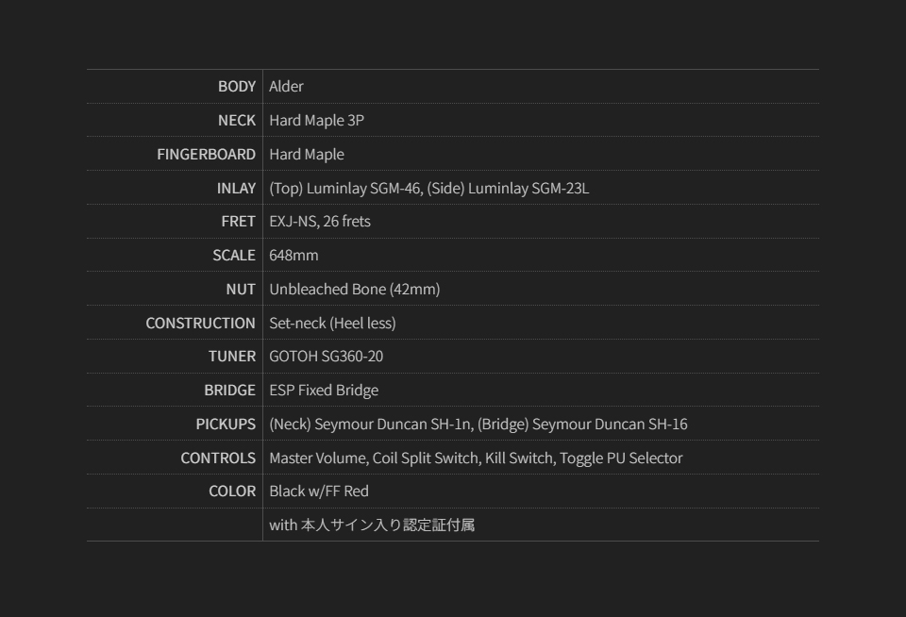
Task: Click the BODY spec label
Action: [x=237, y=87]
